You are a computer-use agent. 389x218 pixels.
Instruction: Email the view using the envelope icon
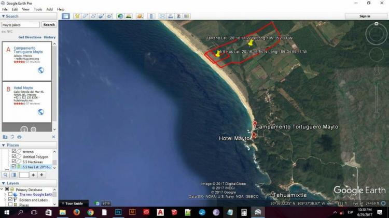click(x=162, y=17)
